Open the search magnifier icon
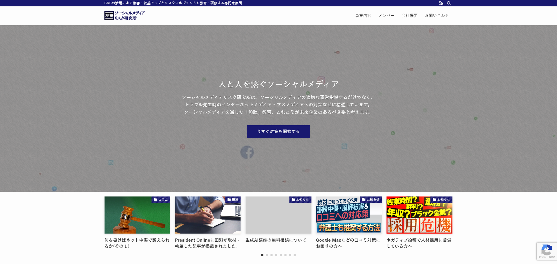Image resolution: width=557 pixels, height=264 pixels. pos(449,3)
